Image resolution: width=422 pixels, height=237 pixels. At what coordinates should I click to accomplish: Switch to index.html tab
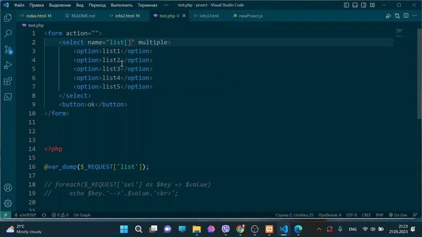tap(36, 16)
